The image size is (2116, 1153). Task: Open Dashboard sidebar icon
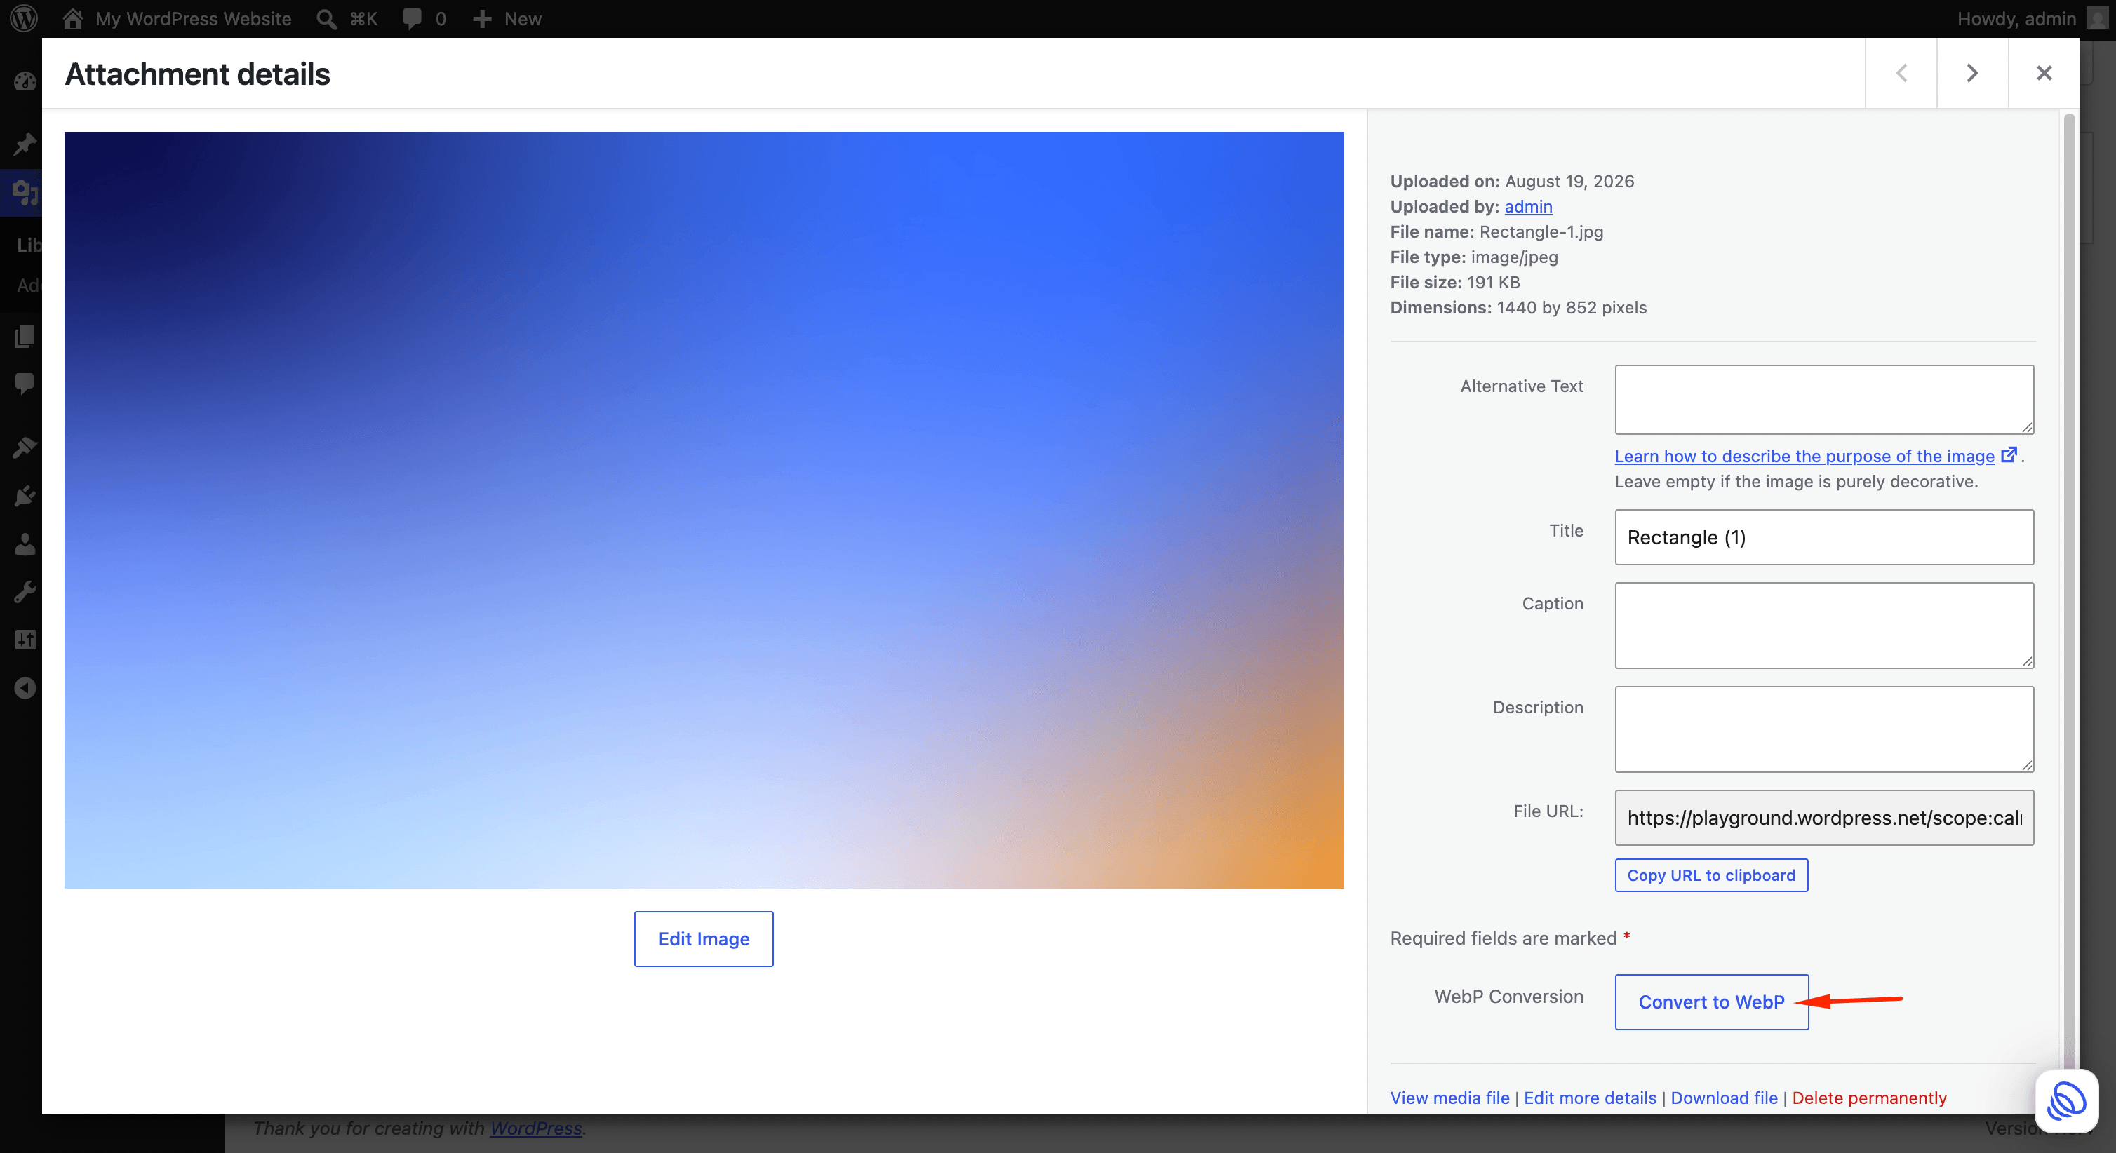pos(25,81)
